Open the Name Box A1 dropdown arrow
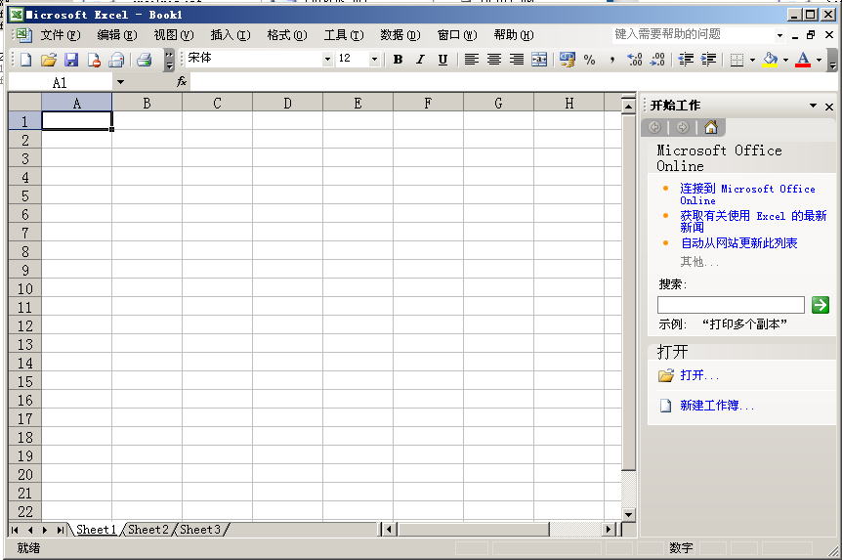The image size is (842, 560). [x=120, y=82]
